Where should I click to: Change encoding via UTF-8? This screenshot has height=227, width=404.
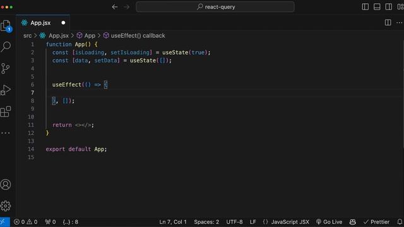point(234,222)
